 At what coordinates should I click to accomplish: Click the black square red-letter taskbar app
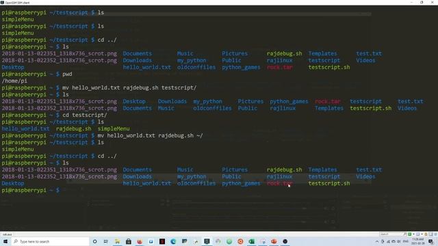(162, 241)
